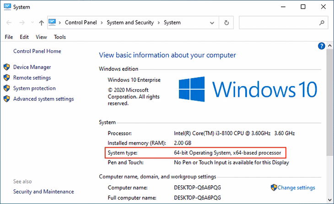
Task: Select Control Panel in the breadcrumb
Action: pos(81,22)
